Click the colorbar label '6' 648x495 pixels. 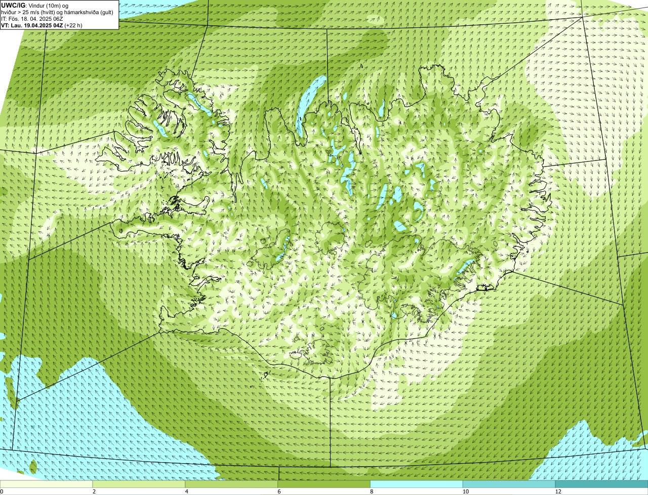pyautogui.click(x=279, y=491)
